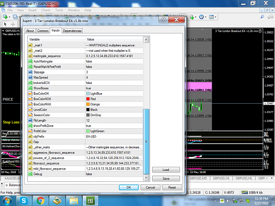Open the Indicators list dropdown arrow
The image size is (275, 206).
[195, 17]
